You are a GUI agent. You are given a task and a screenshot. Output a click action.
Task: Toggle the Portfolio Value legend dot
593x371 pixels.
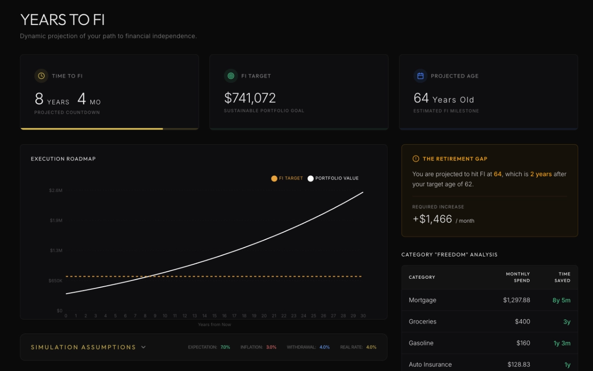310,179
